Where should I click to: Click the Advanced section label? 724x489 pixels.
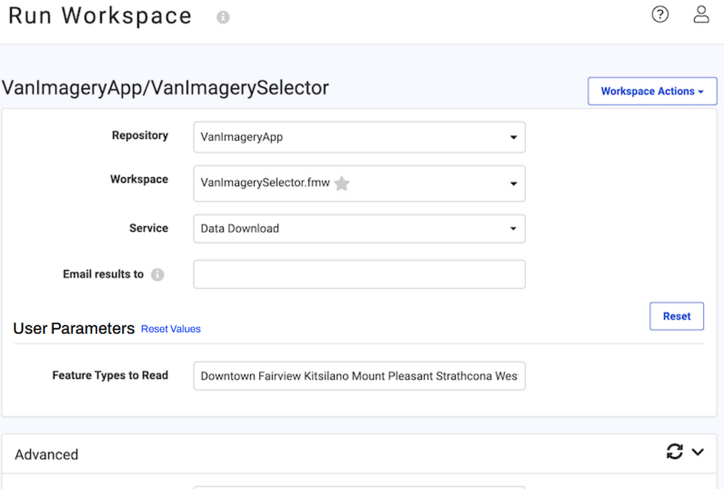pos(46,454)
